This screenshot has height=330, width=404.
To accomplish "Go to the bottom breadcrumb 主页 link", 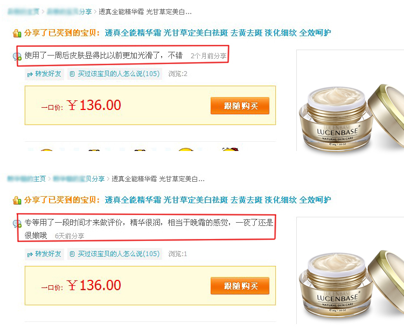I will [x=26, y=178].
